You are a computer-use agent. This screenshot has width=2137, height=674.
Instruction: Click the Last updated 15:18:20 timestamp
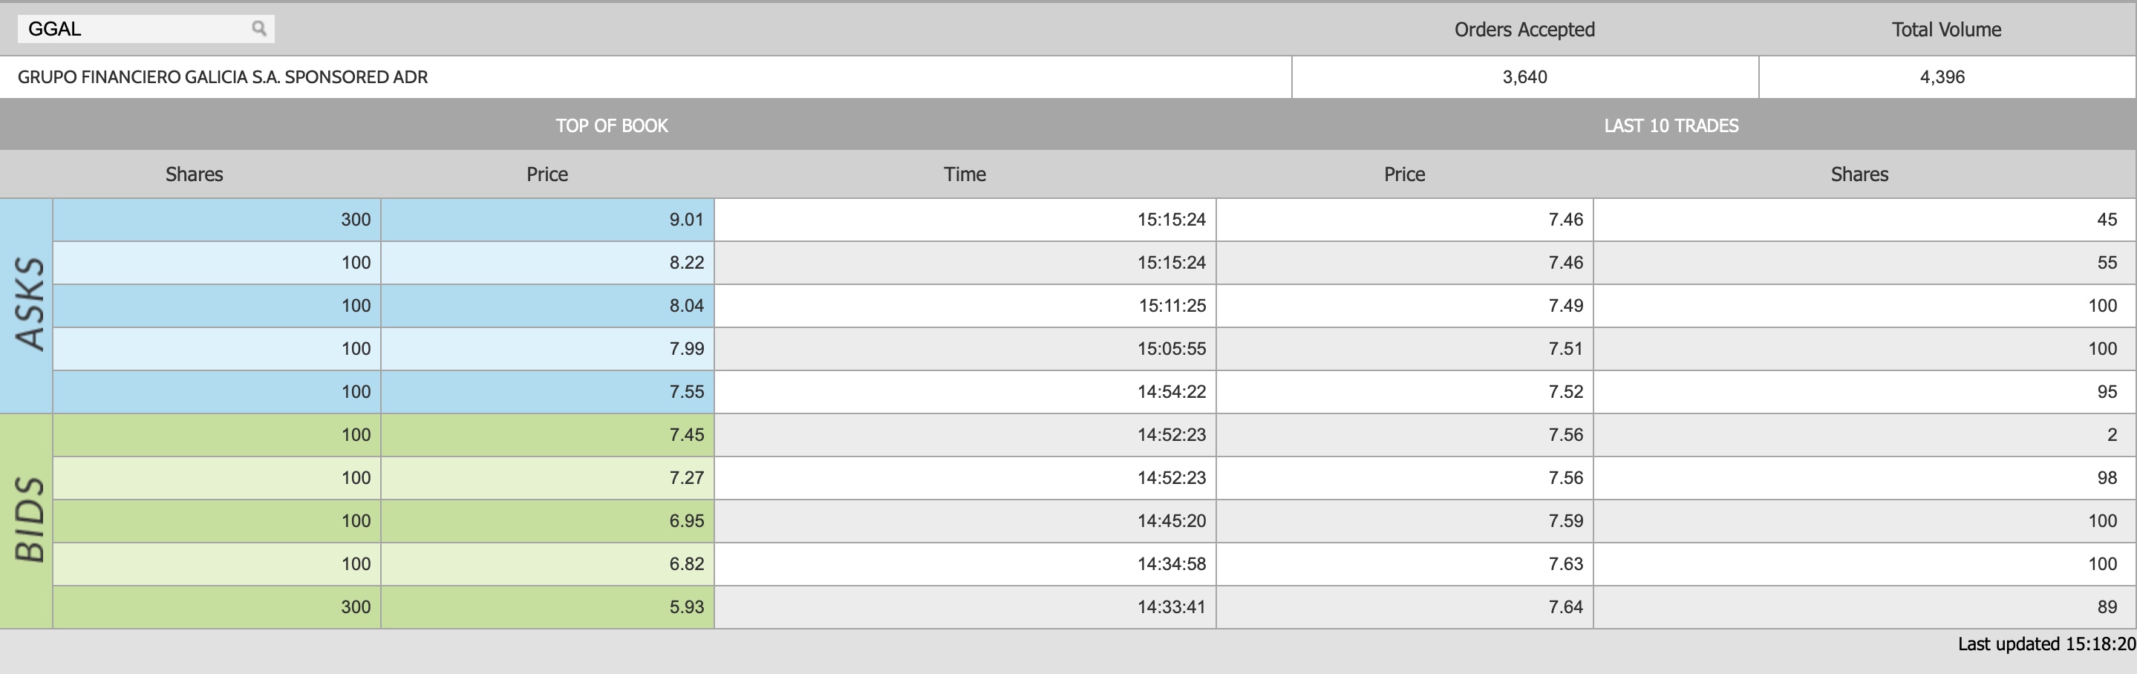2046,644
